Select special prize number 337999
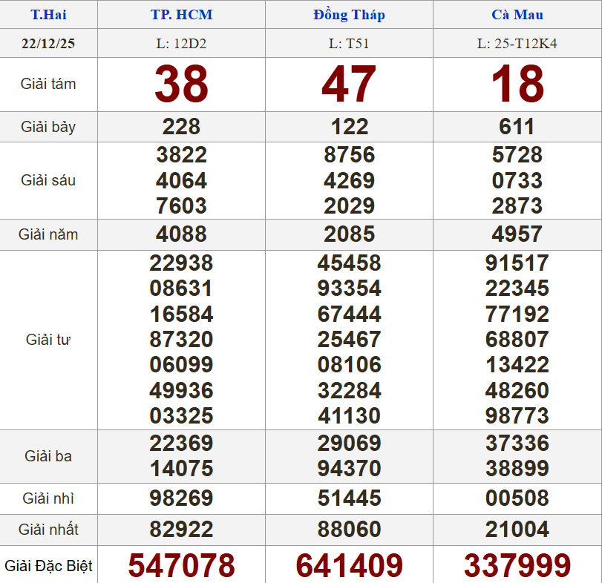This screenshot has width=602, height=583. pyautogui.click(x=517, y=565)
